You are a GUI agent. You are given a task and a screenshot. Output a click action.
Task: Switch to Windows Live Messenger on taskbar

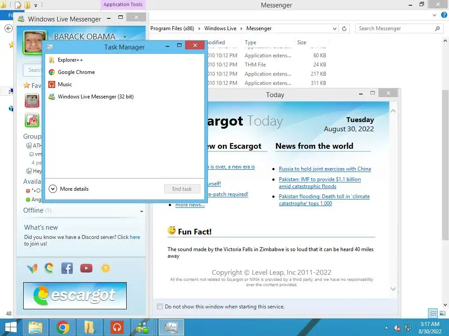pos(143,327)
